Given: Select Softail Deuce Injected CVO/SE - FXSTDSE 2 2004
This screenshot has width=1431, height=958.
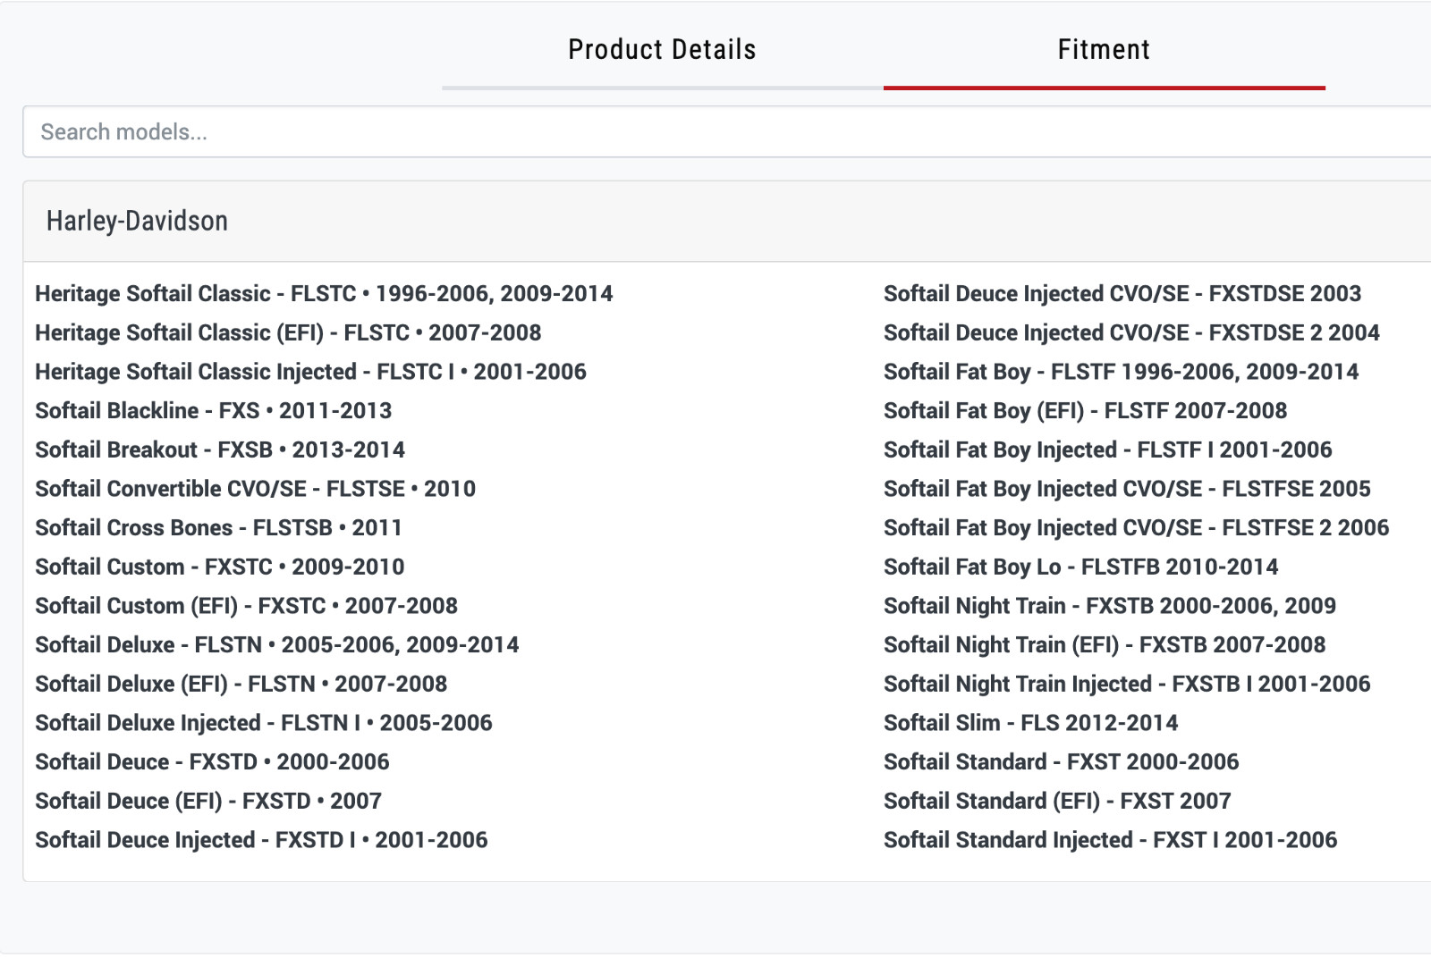Looking at the screenshot, I should tap(1131, 333).
